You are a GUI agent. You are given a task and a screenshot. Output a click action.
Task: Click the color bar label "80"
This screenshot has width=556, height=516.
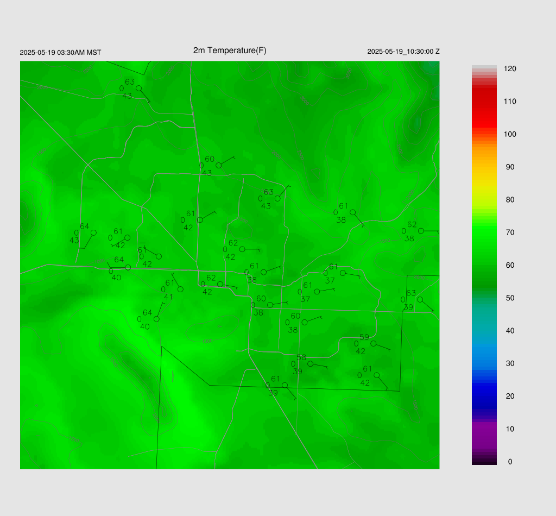[x=510, y=200]
